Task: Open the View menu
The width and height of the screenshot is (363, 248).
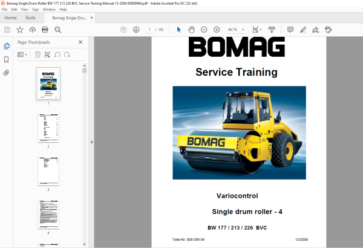Action: [x=25, y=10]
